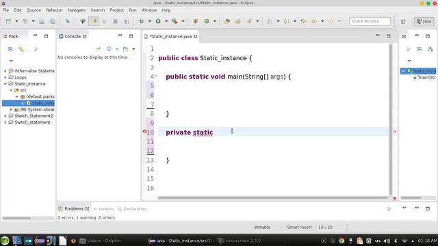This screenshot has width=438, height=246.
Task: Switch to the Declaration tab
Action: [x=132, y=208]
